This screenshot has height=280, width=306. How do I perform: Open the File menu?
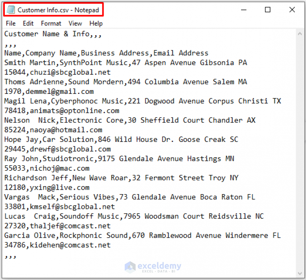[10, 24]
